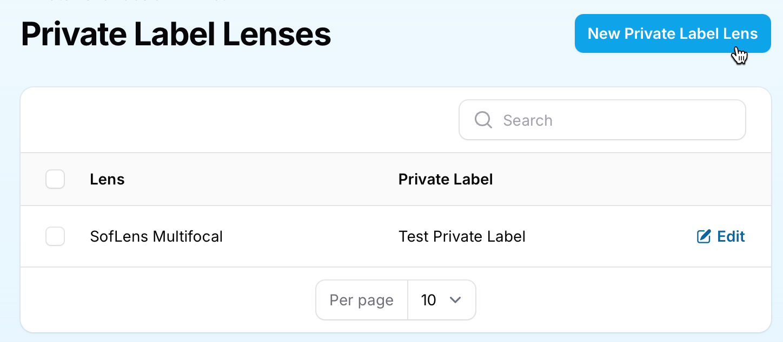The image size is (783, 342).
Task: Open the Per page dropdown
Action: point(441,300)
